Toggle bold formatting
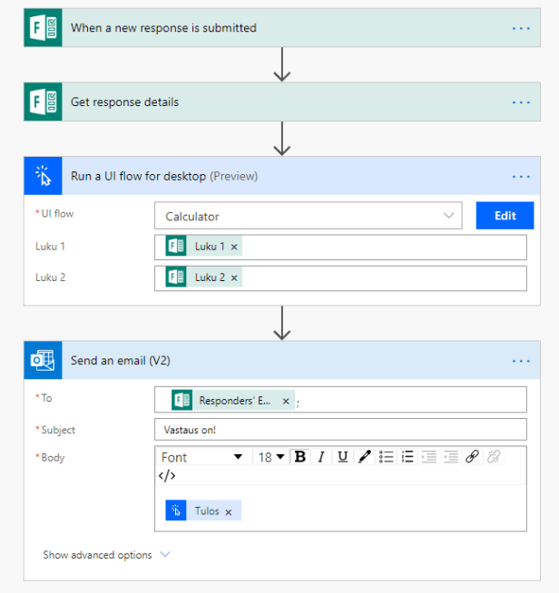This screenshot has height=593, width=559. pos(300,457)
